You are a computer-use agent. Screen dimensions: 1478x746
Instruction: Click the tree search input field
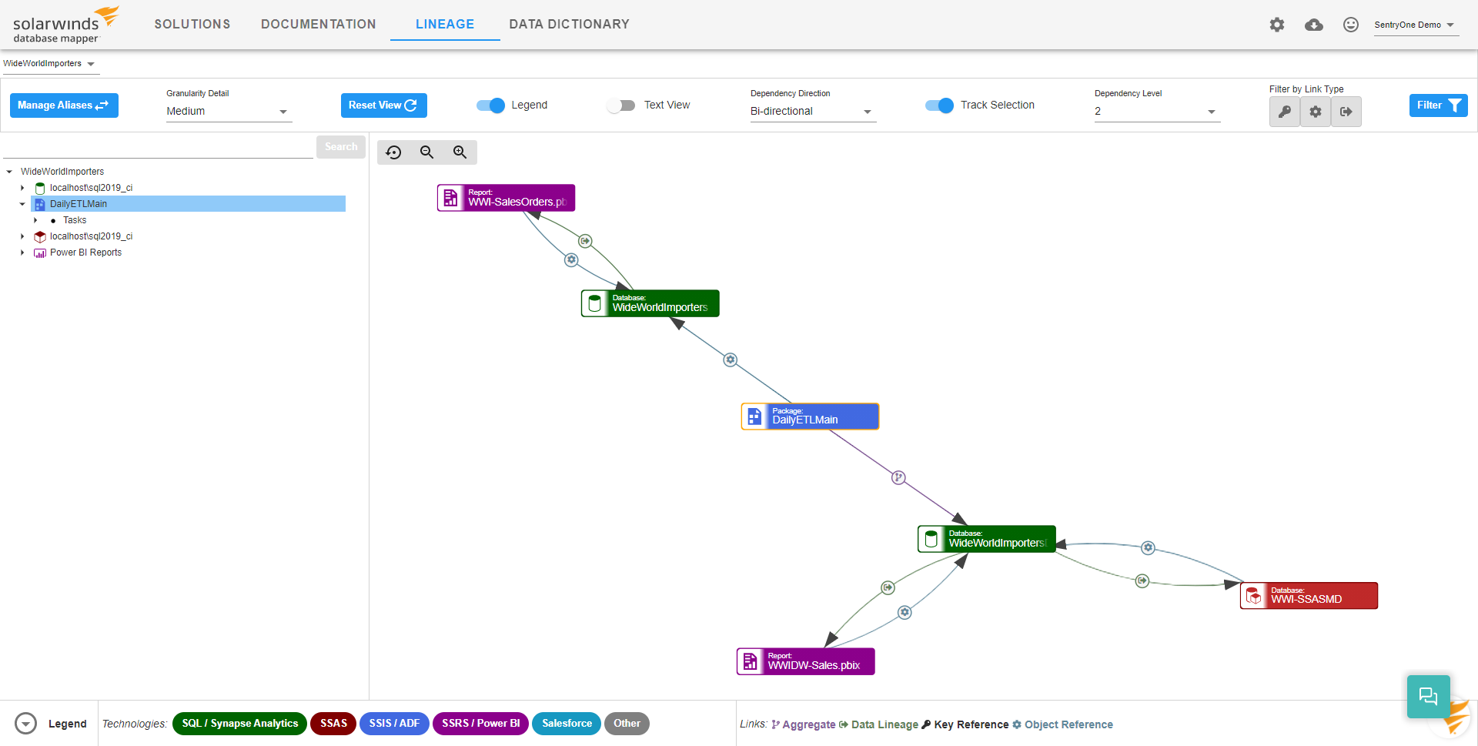pyautogui.click(x=158, y=148)
